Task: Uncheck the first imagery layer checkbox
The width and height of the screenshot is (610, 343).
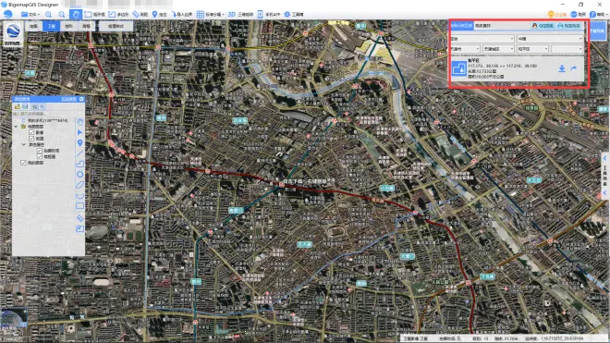Action: (31, 132)
